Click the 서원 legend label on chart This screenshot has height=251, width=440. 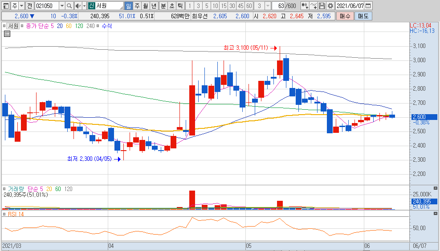point(13,26)
